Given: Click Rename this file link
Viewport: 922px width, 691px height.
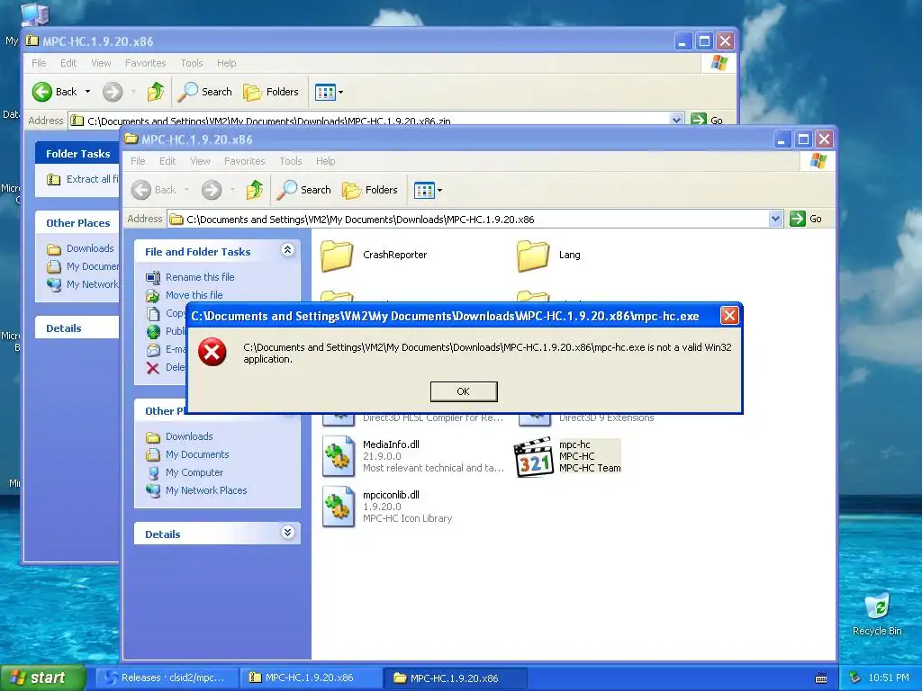Looking at the screenshot, I should (x=200, y=277).
